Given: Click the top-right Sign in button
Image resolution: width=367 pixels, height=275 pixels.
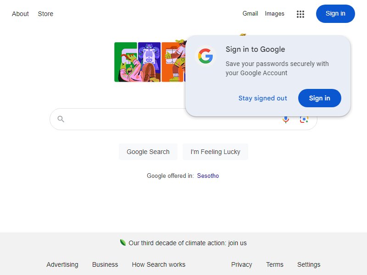Looking at the screenshot, I should click(x=335, y=14).
